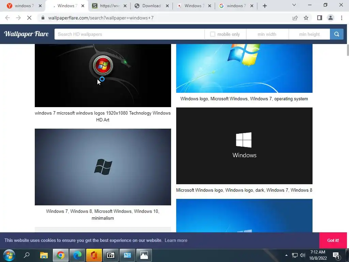The height and width of the screenshot is (262, 349).
Task: Click the wallpaperflare.com address bar
Action: click(165, 18)
